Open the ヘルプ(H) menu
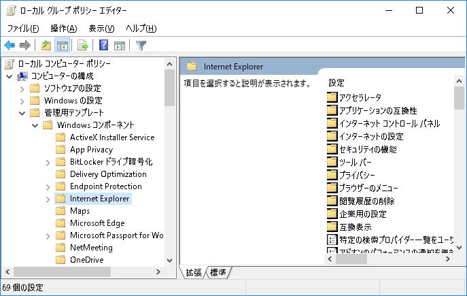Image resolution: width=467 pixels, height=296 pixels. [x=141, y=29]
